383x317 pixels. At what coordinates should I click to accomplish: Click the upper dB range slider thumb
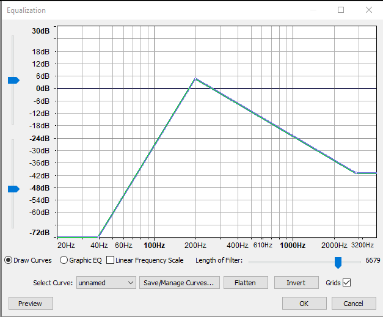13,81
